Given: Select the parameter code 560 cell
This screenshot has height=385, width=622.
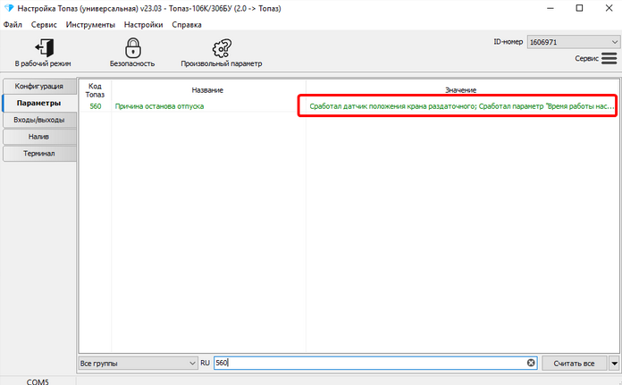Looking at the screenshot, I should coord(96,106).
